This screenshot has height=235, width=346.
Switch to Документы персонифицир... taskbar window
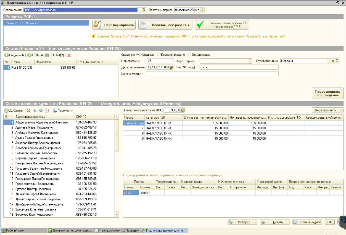pos(70,230)
